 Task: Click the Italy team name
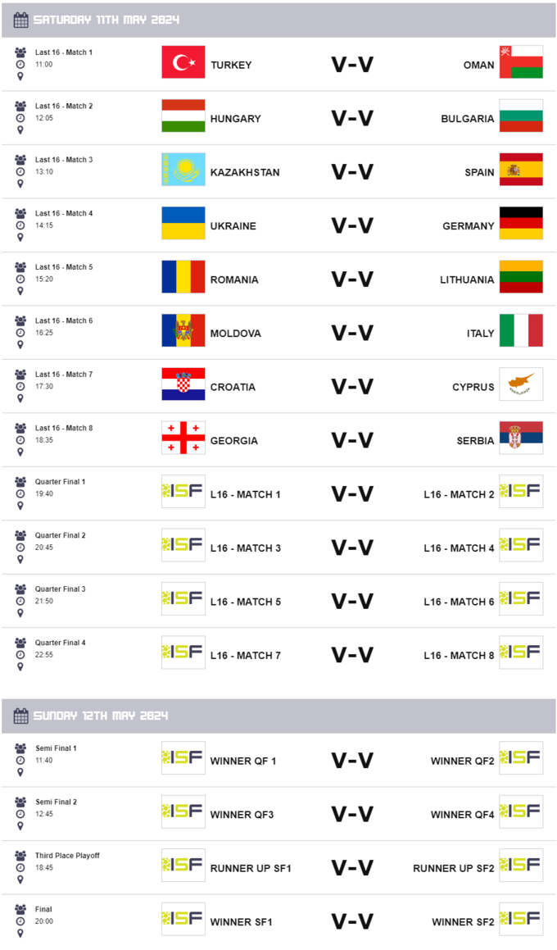pos(481,334)
